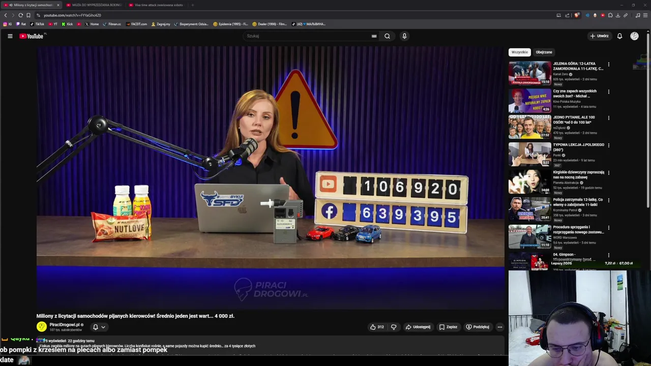Dislike the video with thumbs-down icon
Screen dimensions: 651x366
click(x=394, y=327)
